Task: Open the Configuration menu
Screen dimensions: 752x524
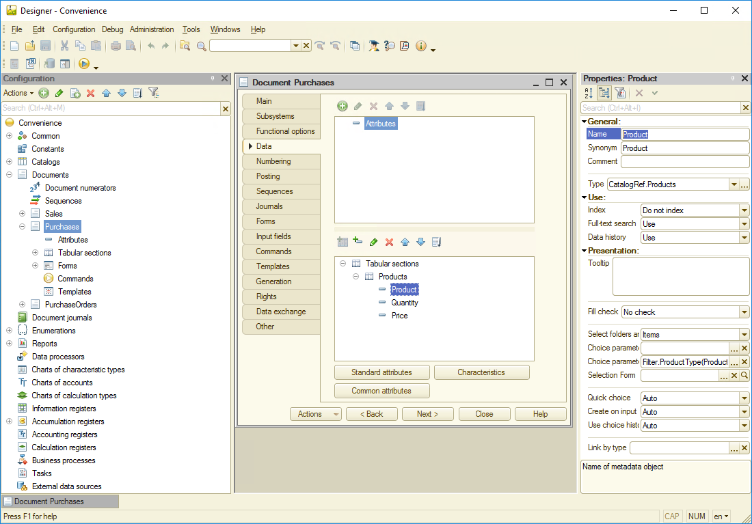Action: tap(74, 29)
